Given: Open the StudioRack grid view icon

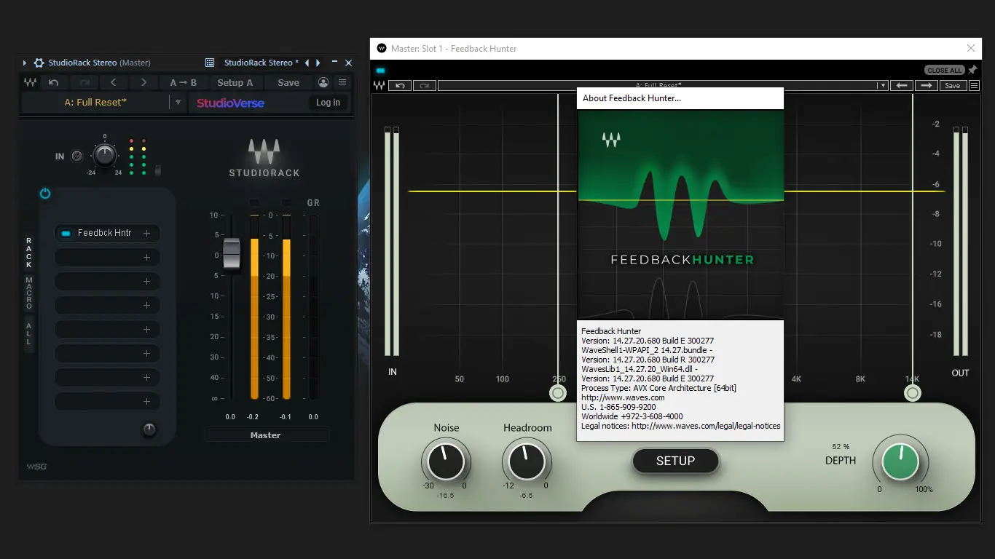Looking at the screenshot, I should 210,63.
